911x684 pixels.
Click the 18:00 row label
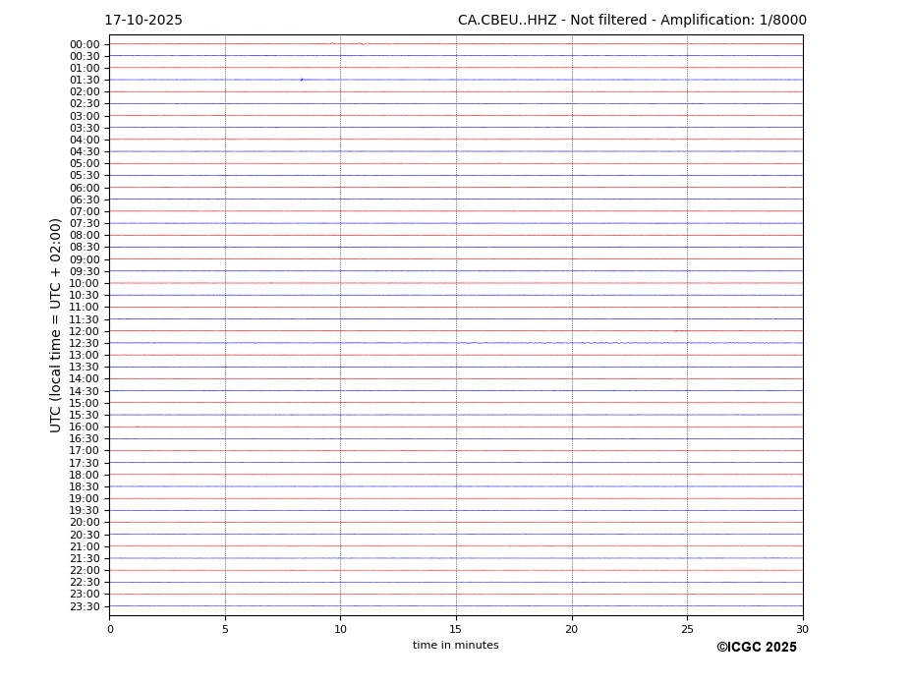coord(85,475)
